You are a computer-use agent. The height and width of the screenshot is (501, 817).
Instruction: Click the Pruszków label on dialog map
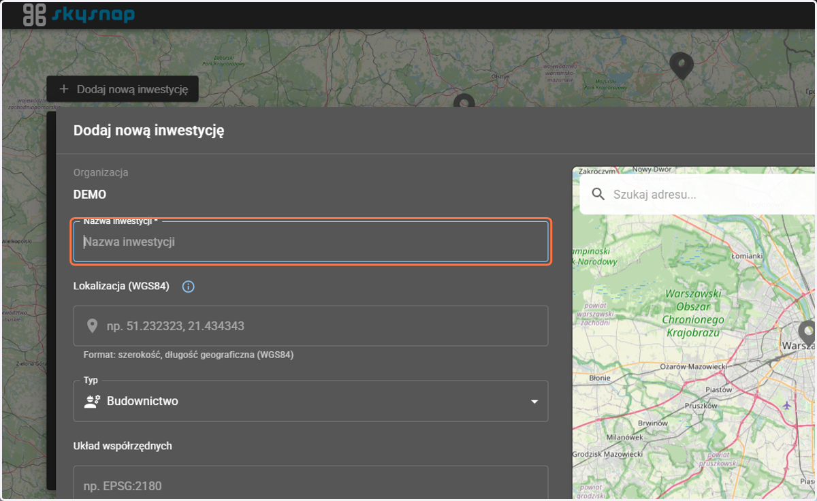pyautogui.click(x=702, y=406)
